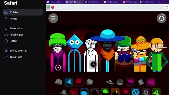Switch to the 'OldSprunke...' tab

(112, 2)
